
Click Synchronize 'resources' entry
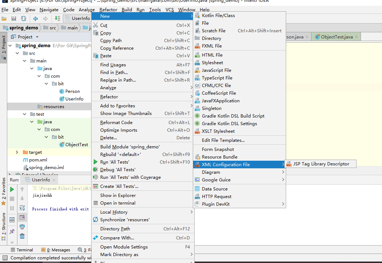coord(143,220)
